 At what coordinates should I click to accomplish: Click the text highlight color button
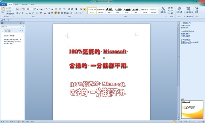[40, 13]
